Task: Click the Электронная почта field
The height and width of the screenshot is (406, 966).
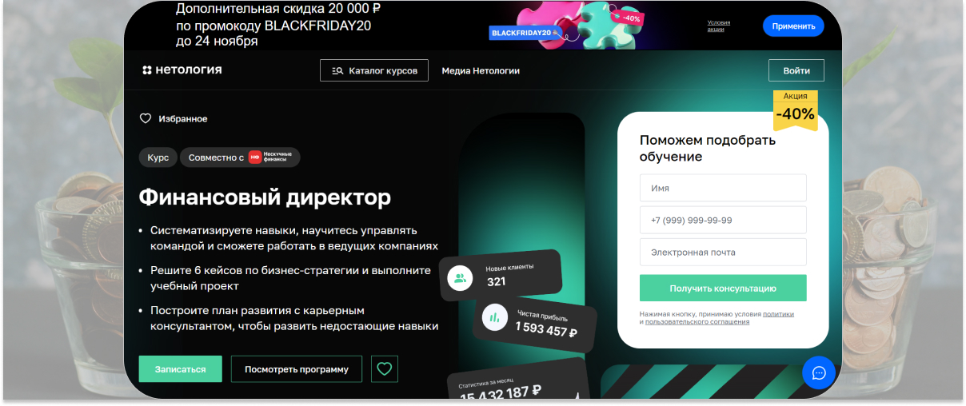Action: 723,252
